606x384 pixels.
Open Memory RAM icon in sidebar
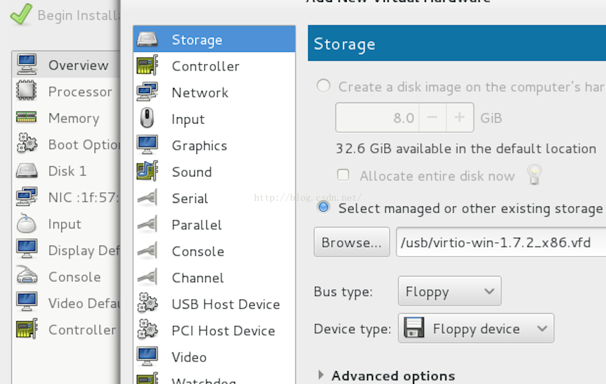coord(26,117)
